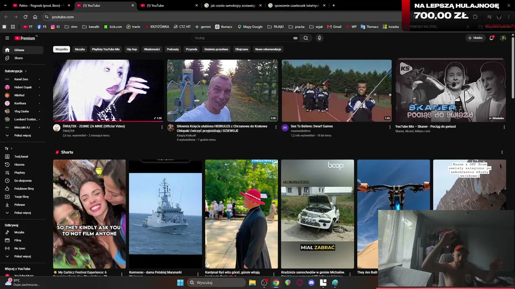Image resolution: width=515 pixels, height=289 pixels.
Task: Open options menu for Skaner mix
Action: [x=504, y=127]
